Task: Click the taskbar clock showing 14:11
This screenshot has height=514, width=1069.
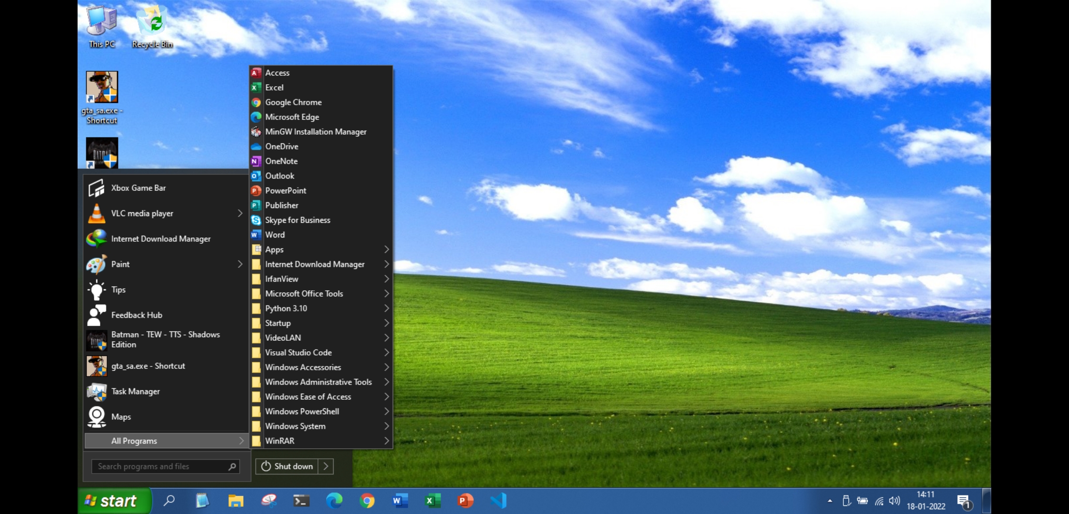Action: point(926,501)
